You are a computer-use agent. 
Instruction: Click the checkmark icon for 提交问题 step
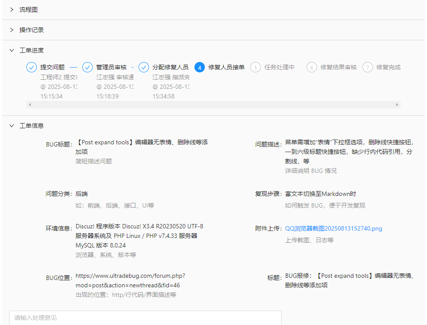(32, 67)
